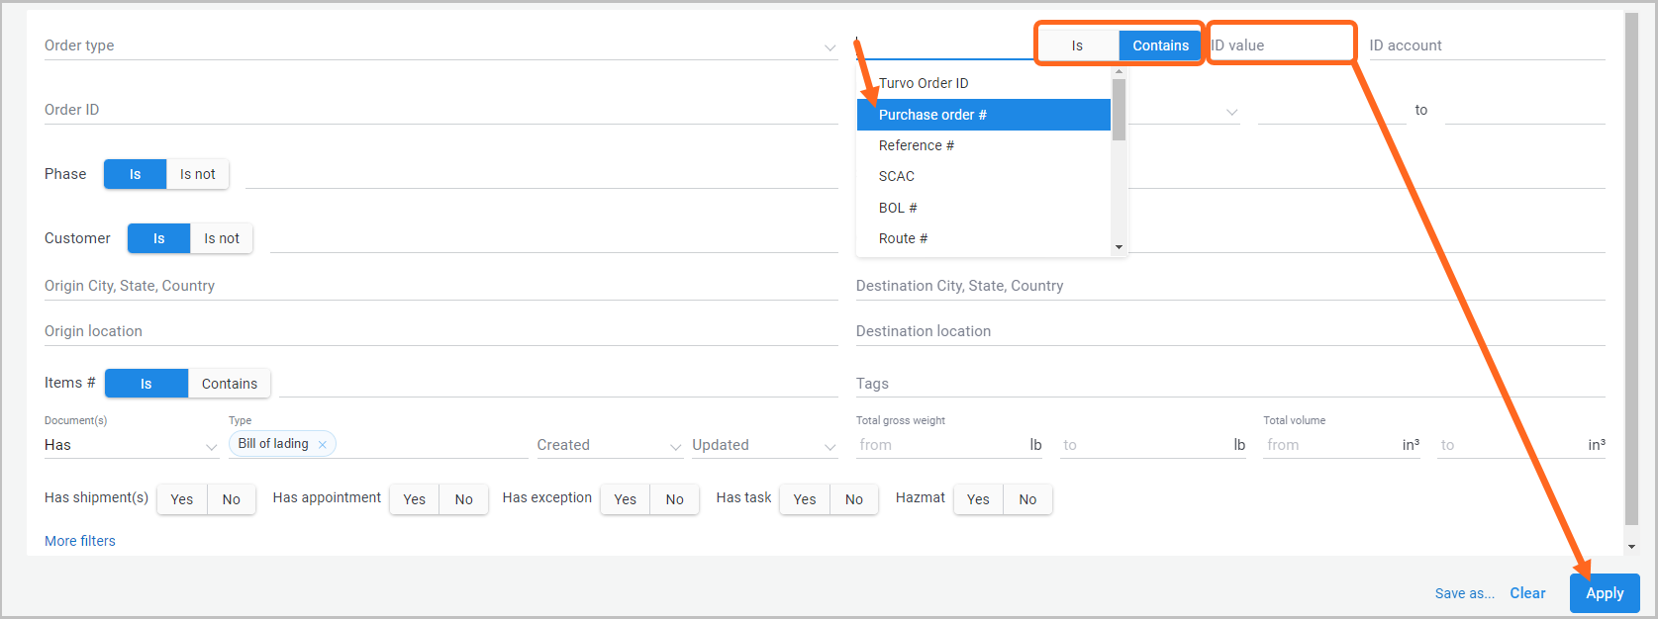Image resolution: width=1658 pixels, height=619 pixels.
Task: Pick BOL # in the dropdown list
Action: coord(984,208)
